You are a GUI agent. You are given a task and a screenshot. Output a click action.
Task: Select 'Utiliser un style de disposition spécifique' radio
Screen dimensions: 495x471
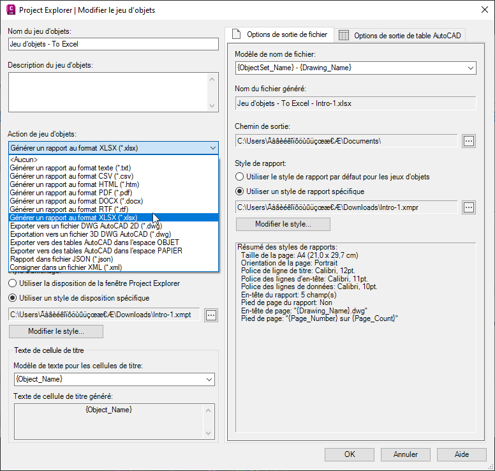13,298
